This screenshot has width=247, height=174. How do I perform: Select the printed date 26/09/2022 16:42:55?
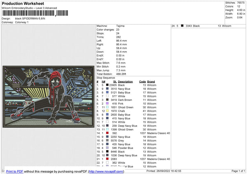168,171
